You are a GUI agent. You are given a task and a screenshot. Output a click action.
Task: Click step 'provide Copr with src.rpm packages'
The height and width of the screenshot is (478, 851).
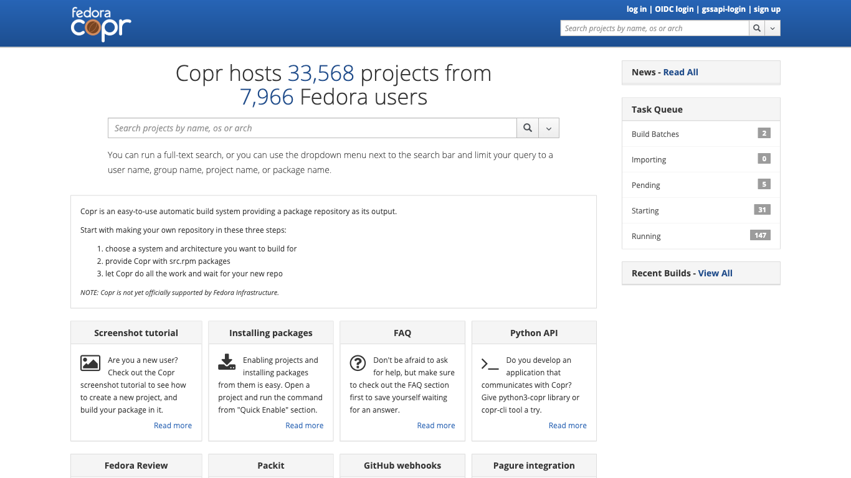(x=168, y=261)
